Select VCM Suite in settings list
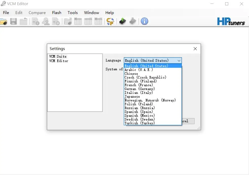 (x=58, y=56)
